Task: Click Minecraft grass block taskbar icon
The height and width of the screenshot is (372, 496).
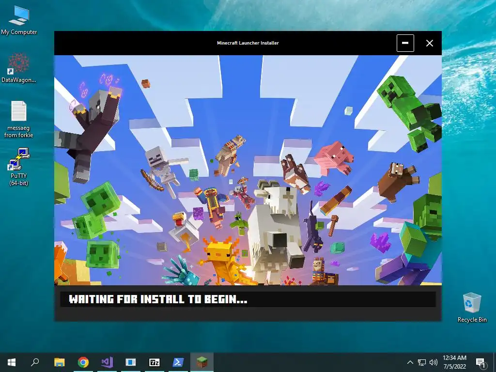Action: 202,362
